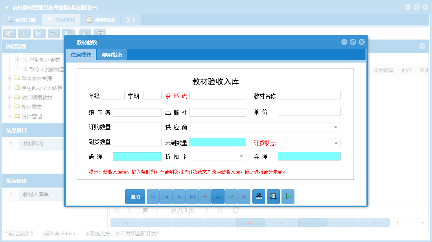
Task: Click the document search icon in the main toolbar
Action: tap(9, 33)
